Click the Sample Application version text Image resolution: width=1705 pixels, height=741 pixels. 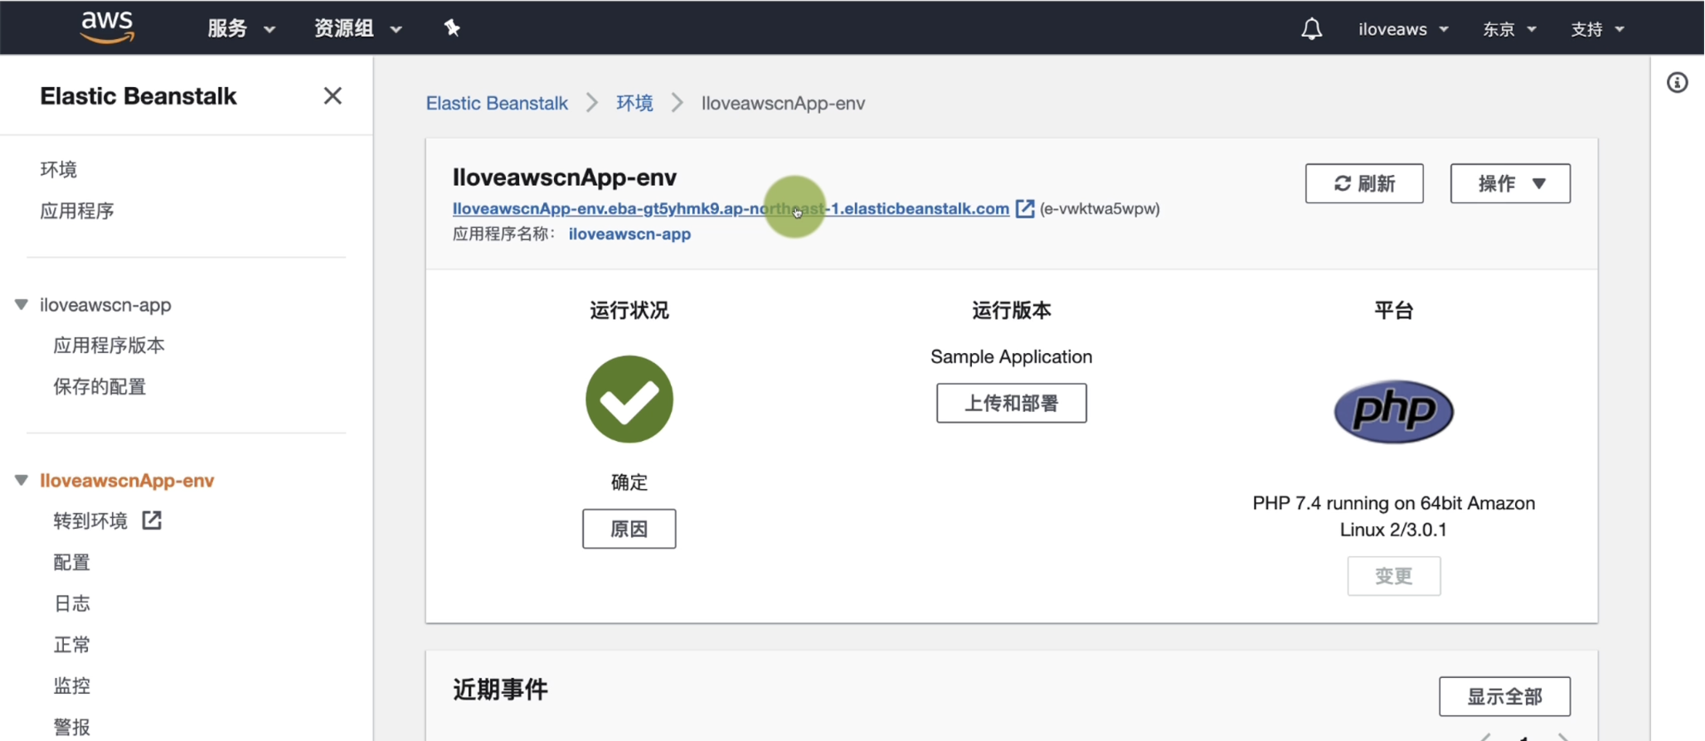(x=1011, y=356)
